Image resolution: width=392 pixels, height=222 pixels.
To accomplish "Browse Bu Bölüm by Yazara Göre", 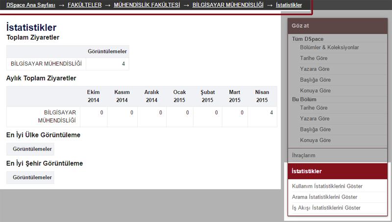I will (x=315, y=118).
